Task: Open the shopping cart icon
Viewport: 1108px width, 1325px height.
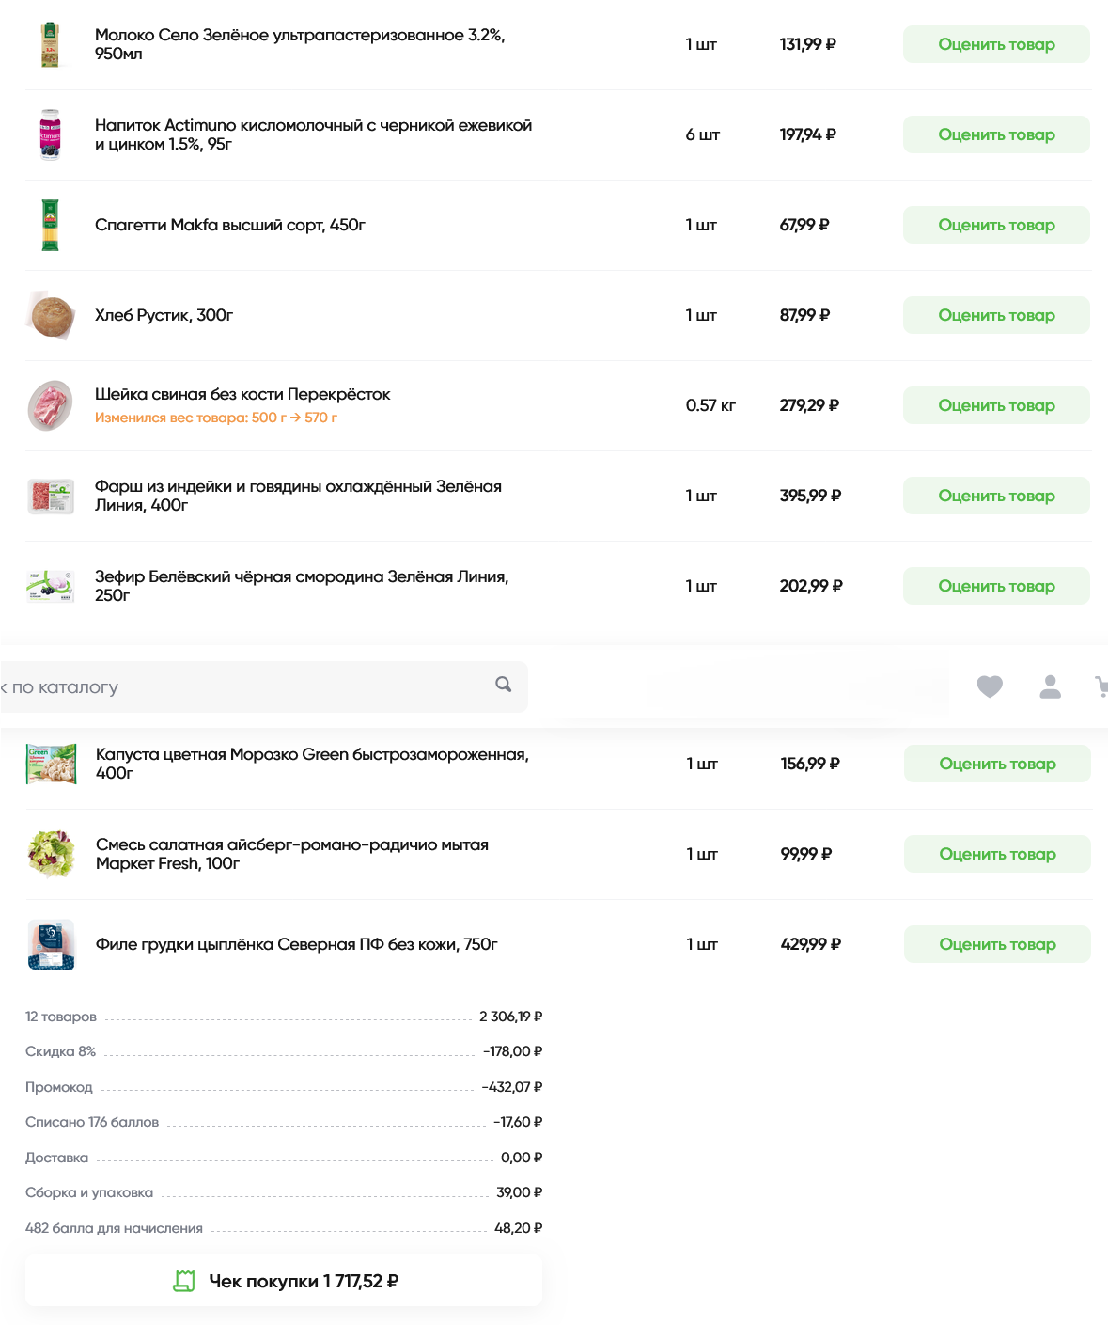Action: pyautogui.click(x=1101, y=686)
